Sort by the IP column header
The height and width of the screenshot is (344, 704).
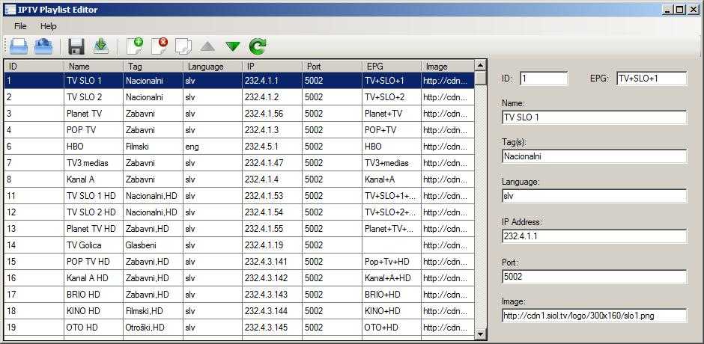coord(272,67)
